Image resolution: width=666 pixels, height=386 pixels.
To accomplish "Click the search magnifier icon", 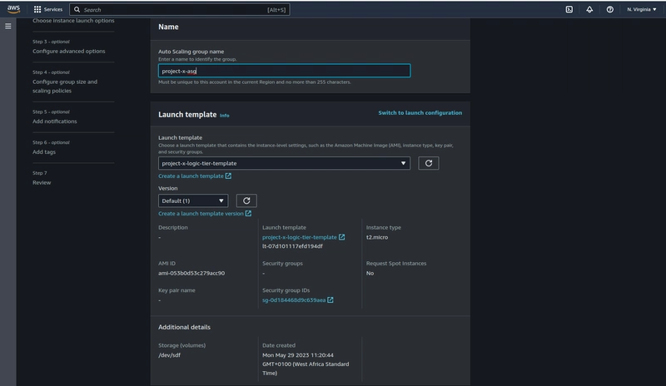I will 77,9.
